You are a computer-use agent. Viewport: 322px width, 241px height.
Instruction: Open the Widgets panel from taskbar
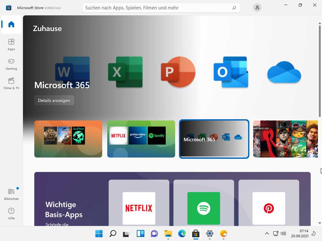(141, 233)
